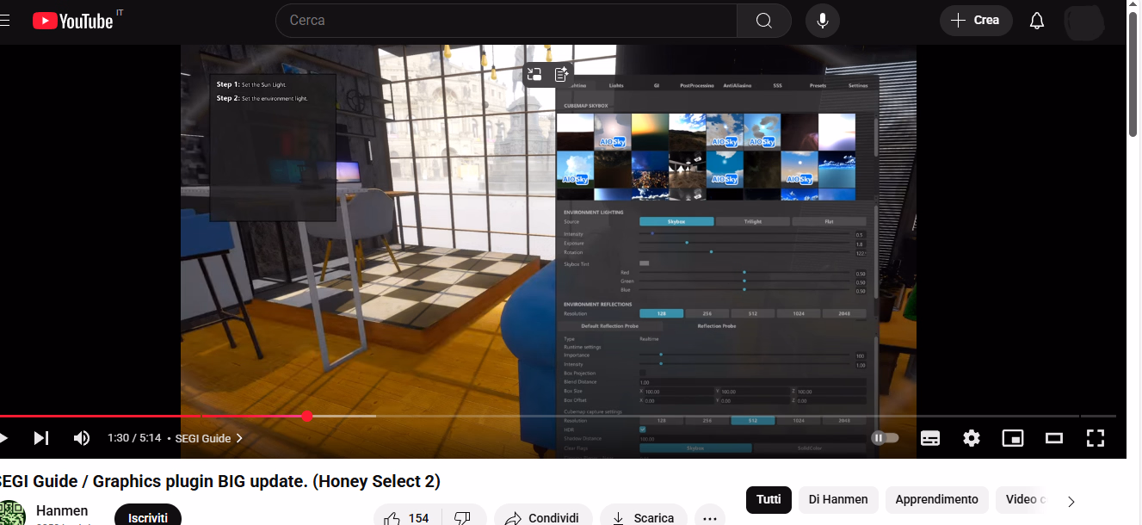Select the Reflection Probe tab in the video
The width and height of the screenshot is (1142, 525).
coord(716,326)
